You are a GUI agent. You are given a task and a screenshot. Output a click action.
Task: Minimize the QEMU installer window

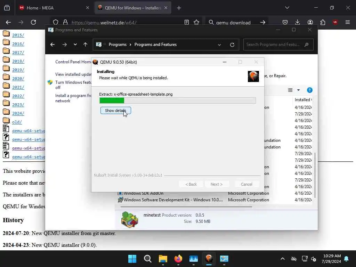[x=225, y=62]
